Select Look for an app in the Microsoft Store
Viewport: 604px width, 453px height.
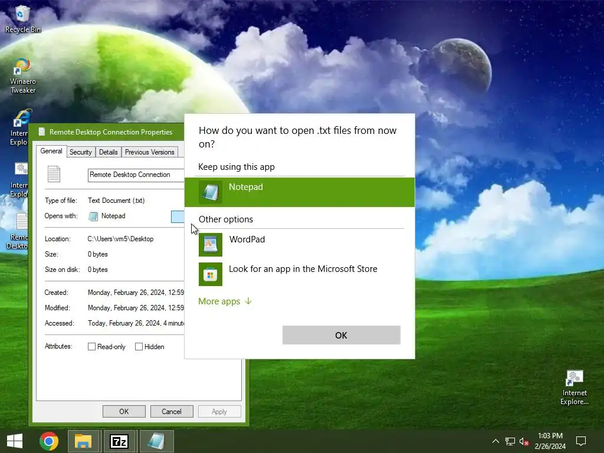tap(300, 274)
